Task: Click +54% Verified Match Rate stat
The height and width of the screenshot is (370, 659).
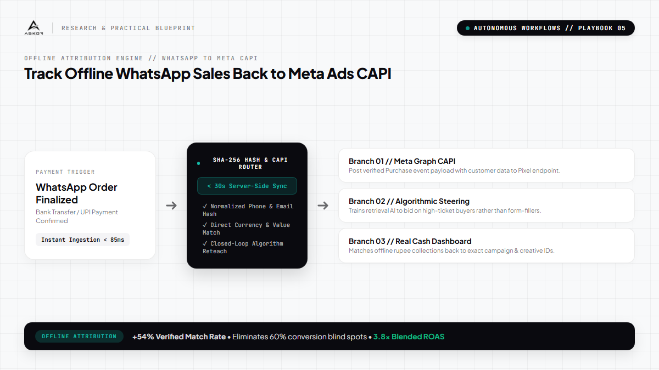Action: pos(179,337)
